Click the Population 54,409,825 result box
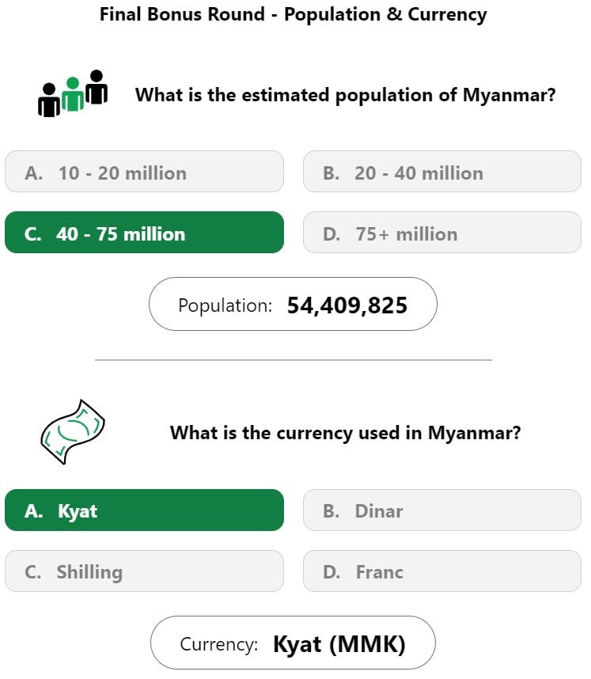Screen dimensions: 591x679 293,304
